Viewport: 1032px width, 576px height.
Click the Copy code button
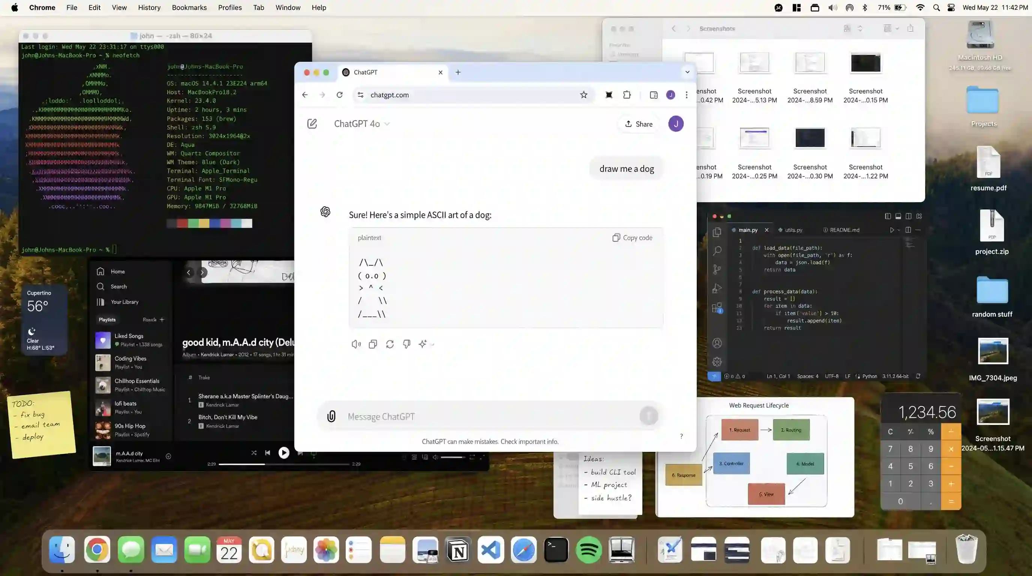(632, 237)
